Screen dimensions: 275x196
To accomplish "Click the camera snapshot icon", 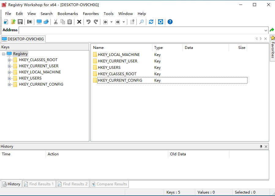I will tap(30, 22).
